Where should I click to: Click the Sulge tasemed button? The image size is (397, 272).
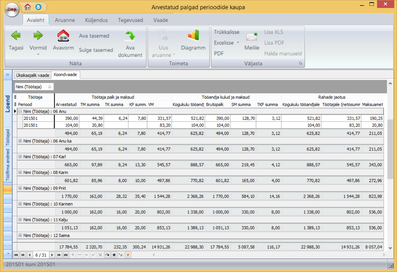96,50
